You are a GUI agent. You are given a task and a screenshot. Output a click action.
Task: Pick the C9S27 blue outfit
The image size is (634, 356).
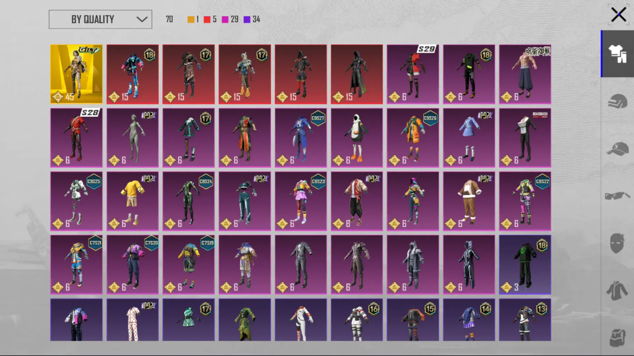[300, 138]
